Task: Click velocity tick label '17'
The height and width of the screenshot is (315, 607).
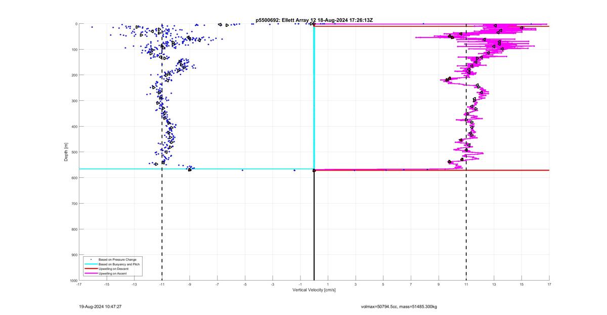Action: click(x=549, y=285)
